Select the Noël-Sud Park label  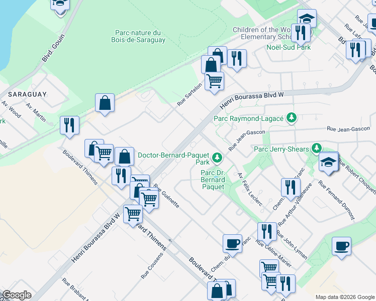(289, 47)
